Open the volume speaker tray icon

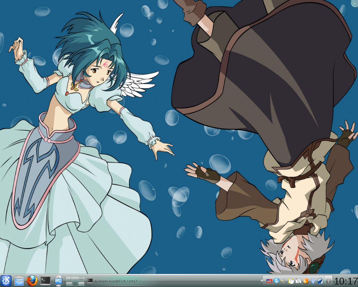click(x=283, y=281)
